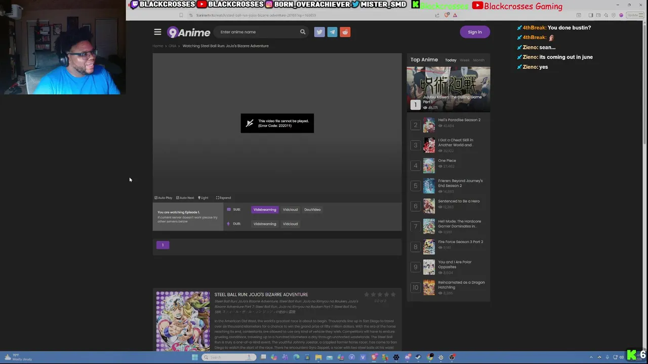Show hidden system tray icons
The width and height of the screenshot is (648, 364).
[x=591, y=357]
